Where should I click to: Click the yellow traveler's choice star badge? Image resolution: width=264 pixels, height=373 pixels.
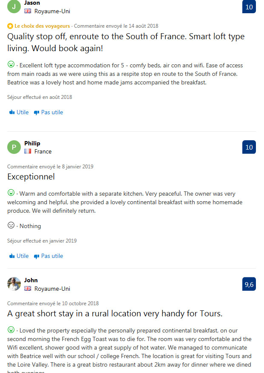10,26
